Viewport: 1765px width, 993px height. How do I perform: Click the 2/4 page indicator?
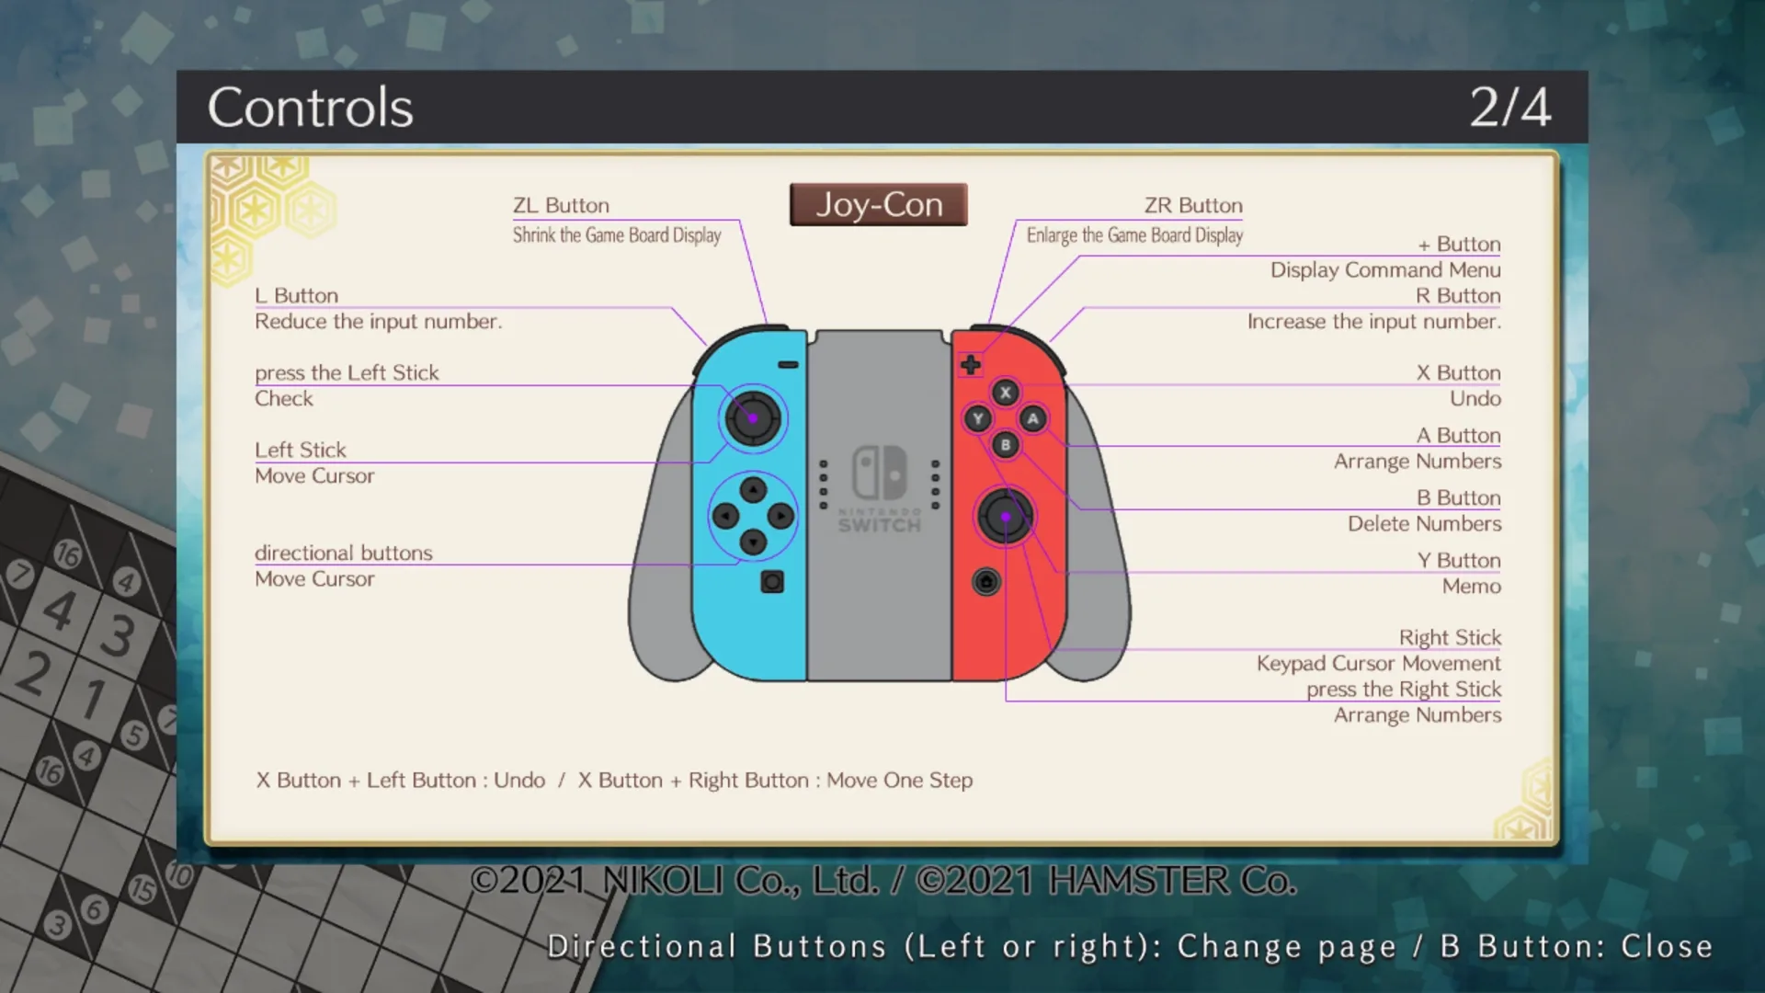pos(1509,108)
